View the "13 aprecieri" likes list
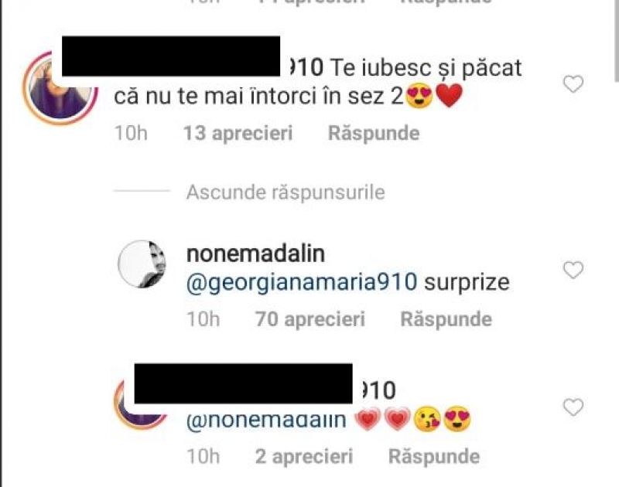 coord(238,133)
